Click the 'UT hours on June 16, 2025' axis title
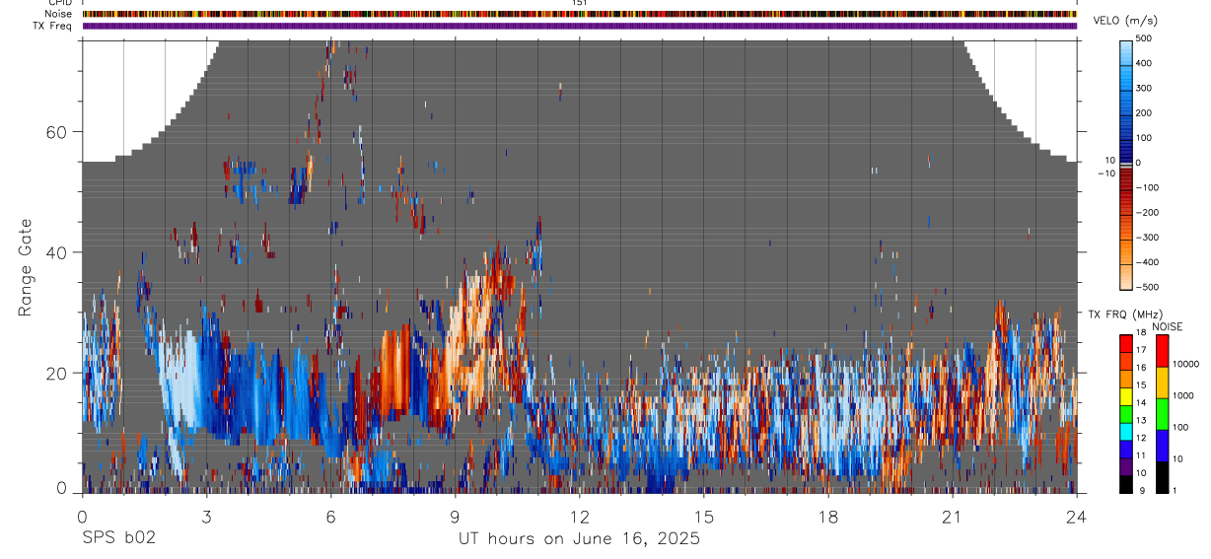1211x559 pixels. tap(579, 539)
